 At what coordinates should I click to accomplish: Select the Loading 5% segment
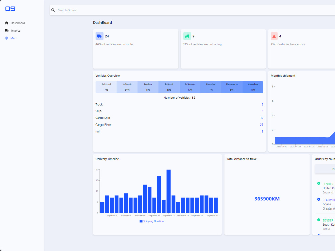pos(148,87)
